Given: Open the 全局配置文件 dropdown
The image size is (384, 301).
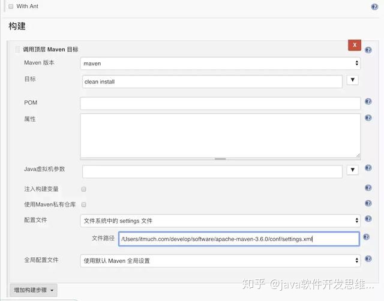Looking at the screenshot, I should point(220,261).
